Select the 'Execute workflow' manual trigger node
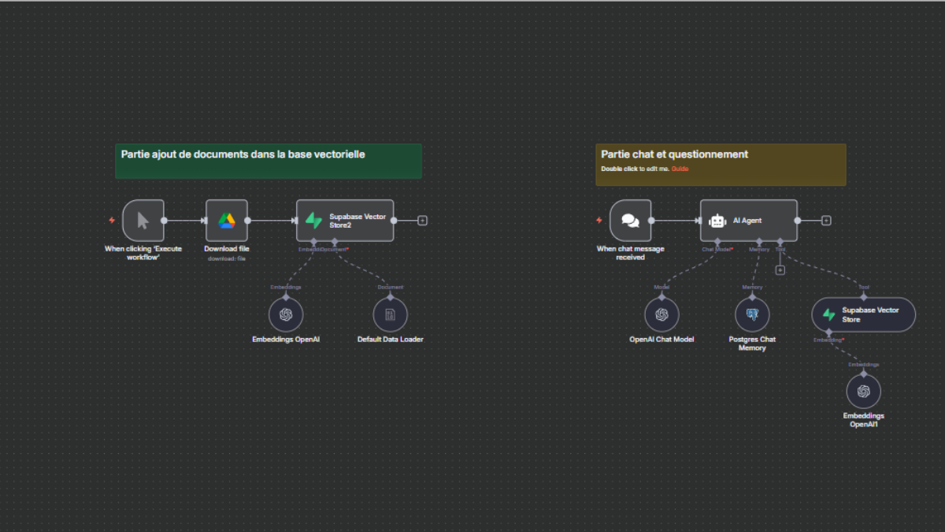The width and height of the screenshot is (945, 532). point(143,221)
